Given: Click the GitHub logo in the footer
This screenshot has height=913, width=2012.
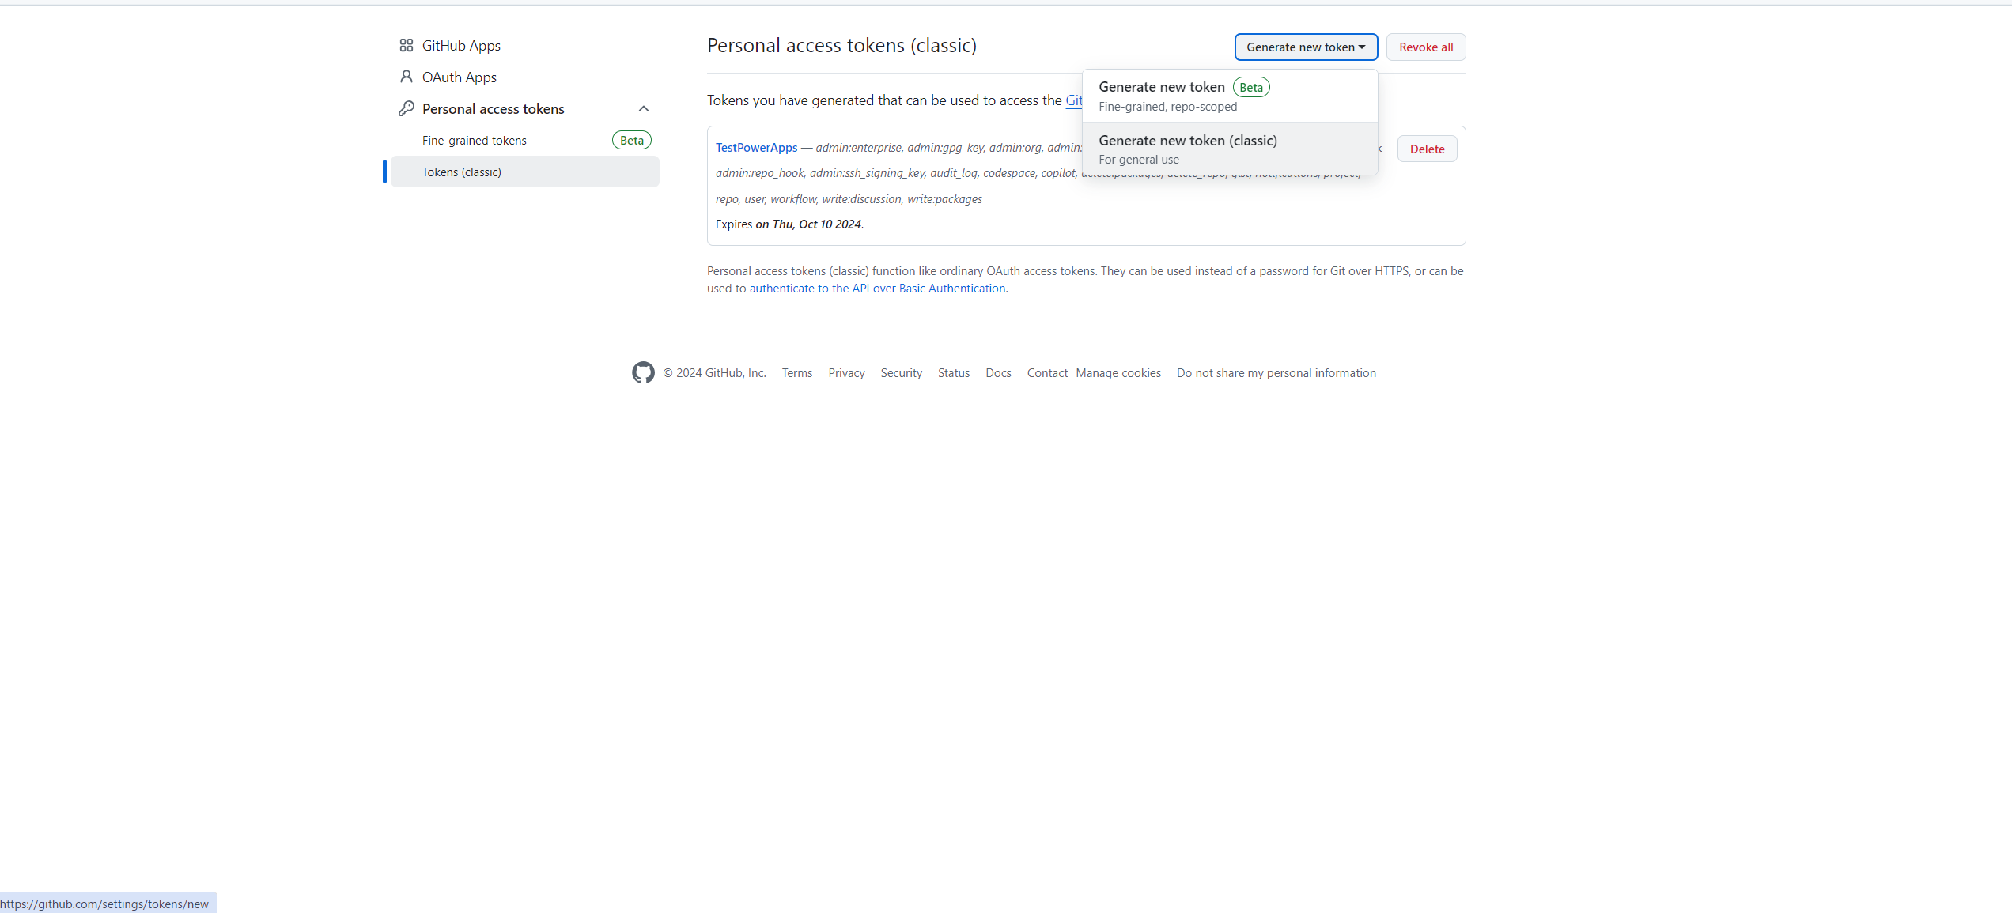Looking at the screenshot, I should (x=643, y=372).
